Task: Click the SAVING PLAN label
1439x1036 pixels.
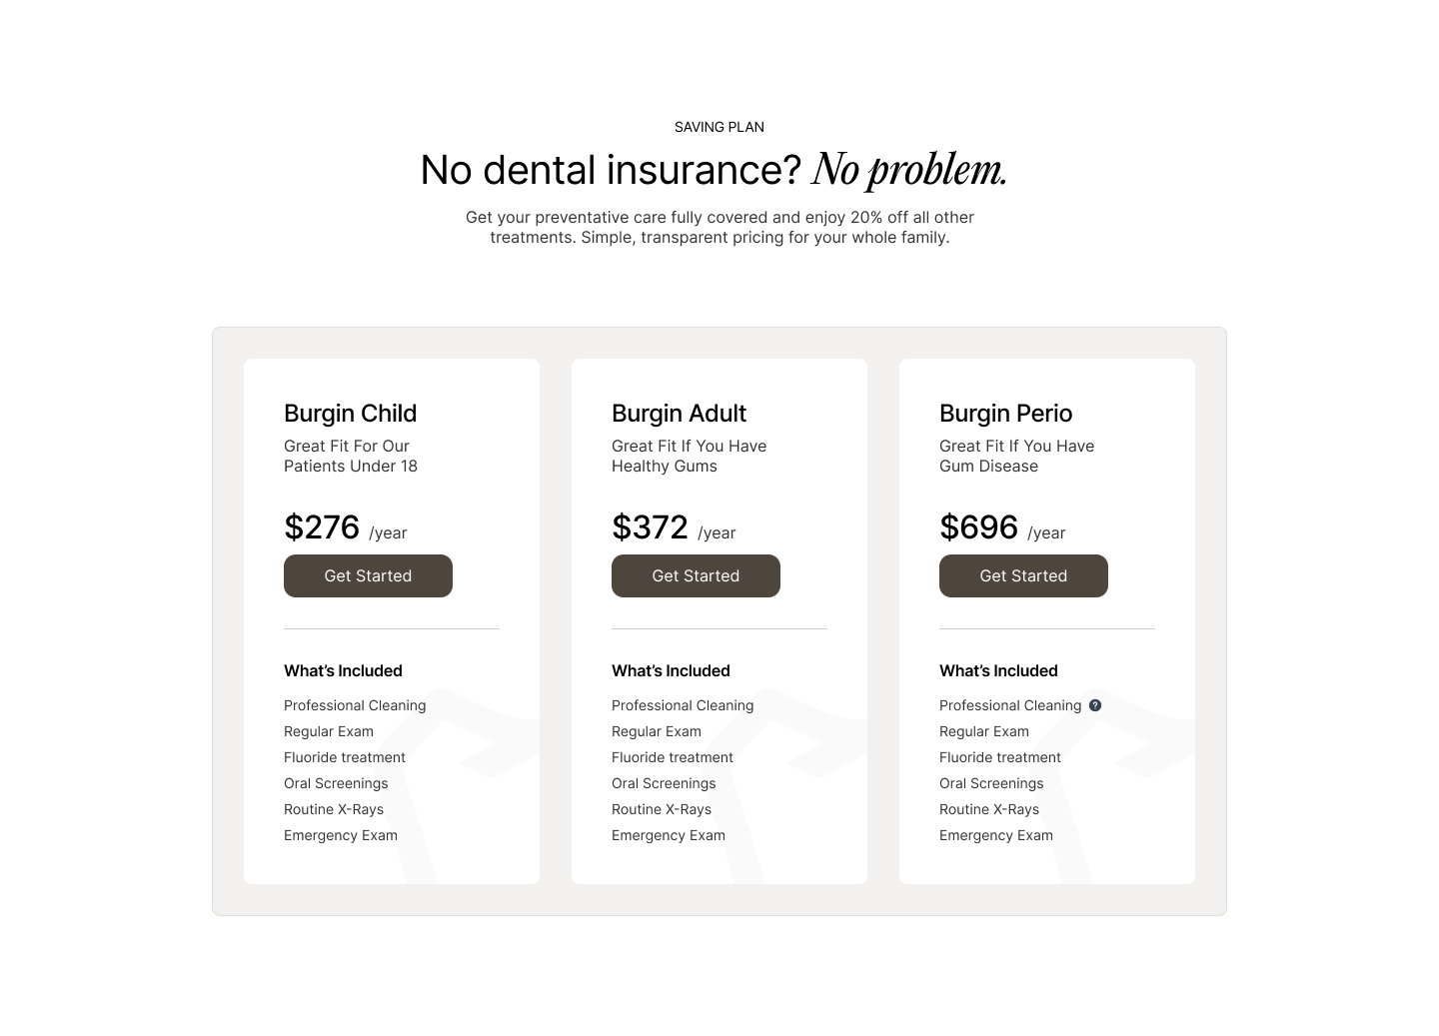Action: [719, 127]
